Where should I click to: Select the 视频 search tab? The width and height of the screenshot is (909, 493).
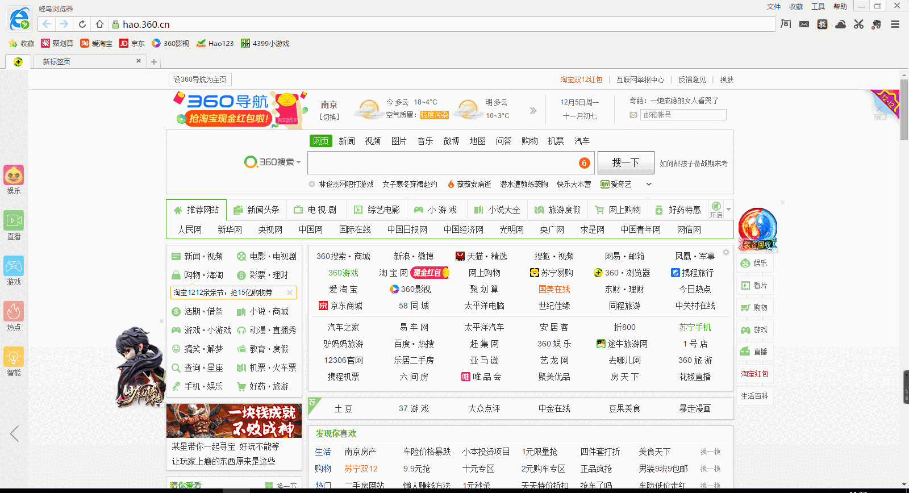coord(373,141)
